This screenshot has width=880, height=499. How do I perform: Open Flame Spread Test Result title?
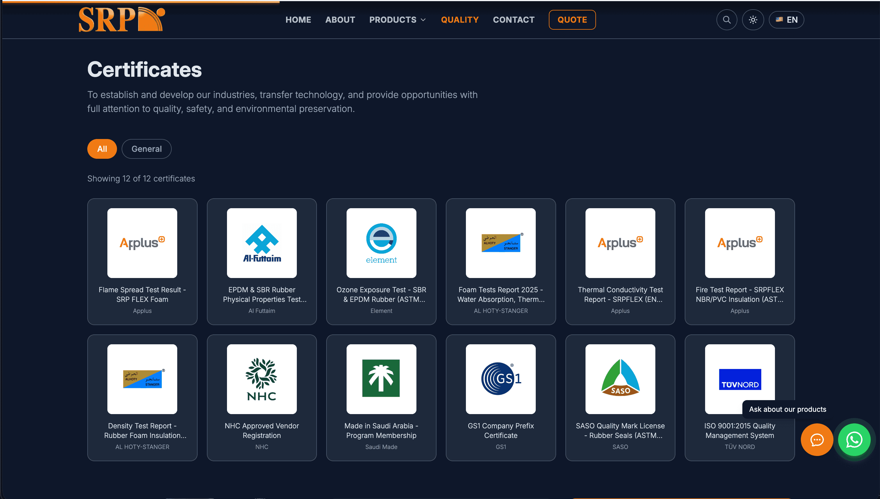(x=142, y=294)
